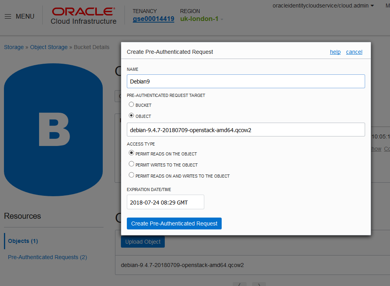
Task: Open the cloud.admin user dropdown
Action: (323, 6)
